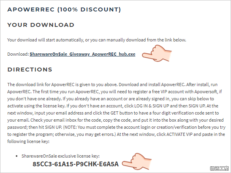Screen dimensions: 231x173
Task: Click the pointing hand icon beside license key
Action: (137, 162)
